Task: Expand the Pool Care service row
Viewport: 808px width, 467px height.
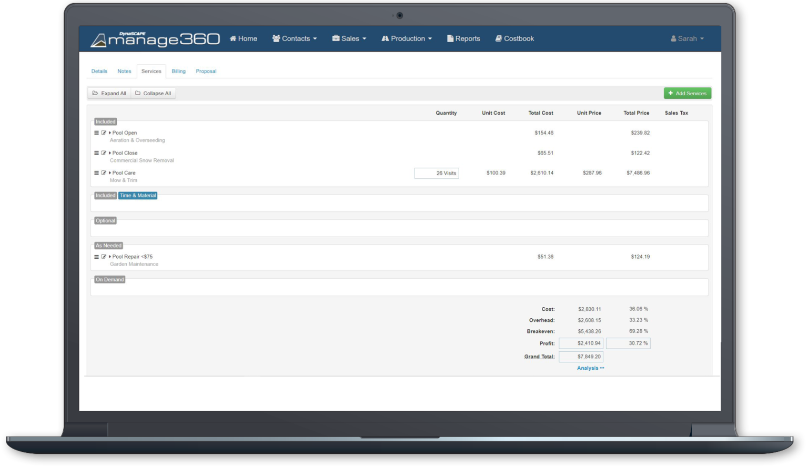Action: 110,173
